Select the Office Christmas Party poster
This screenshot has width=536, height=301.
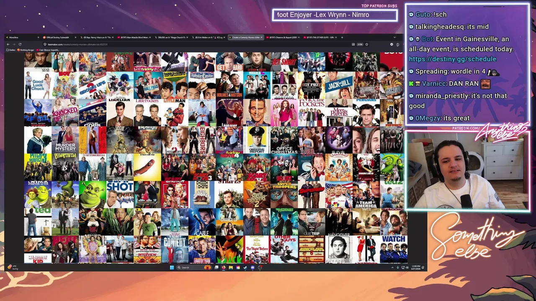pos(284,140)
